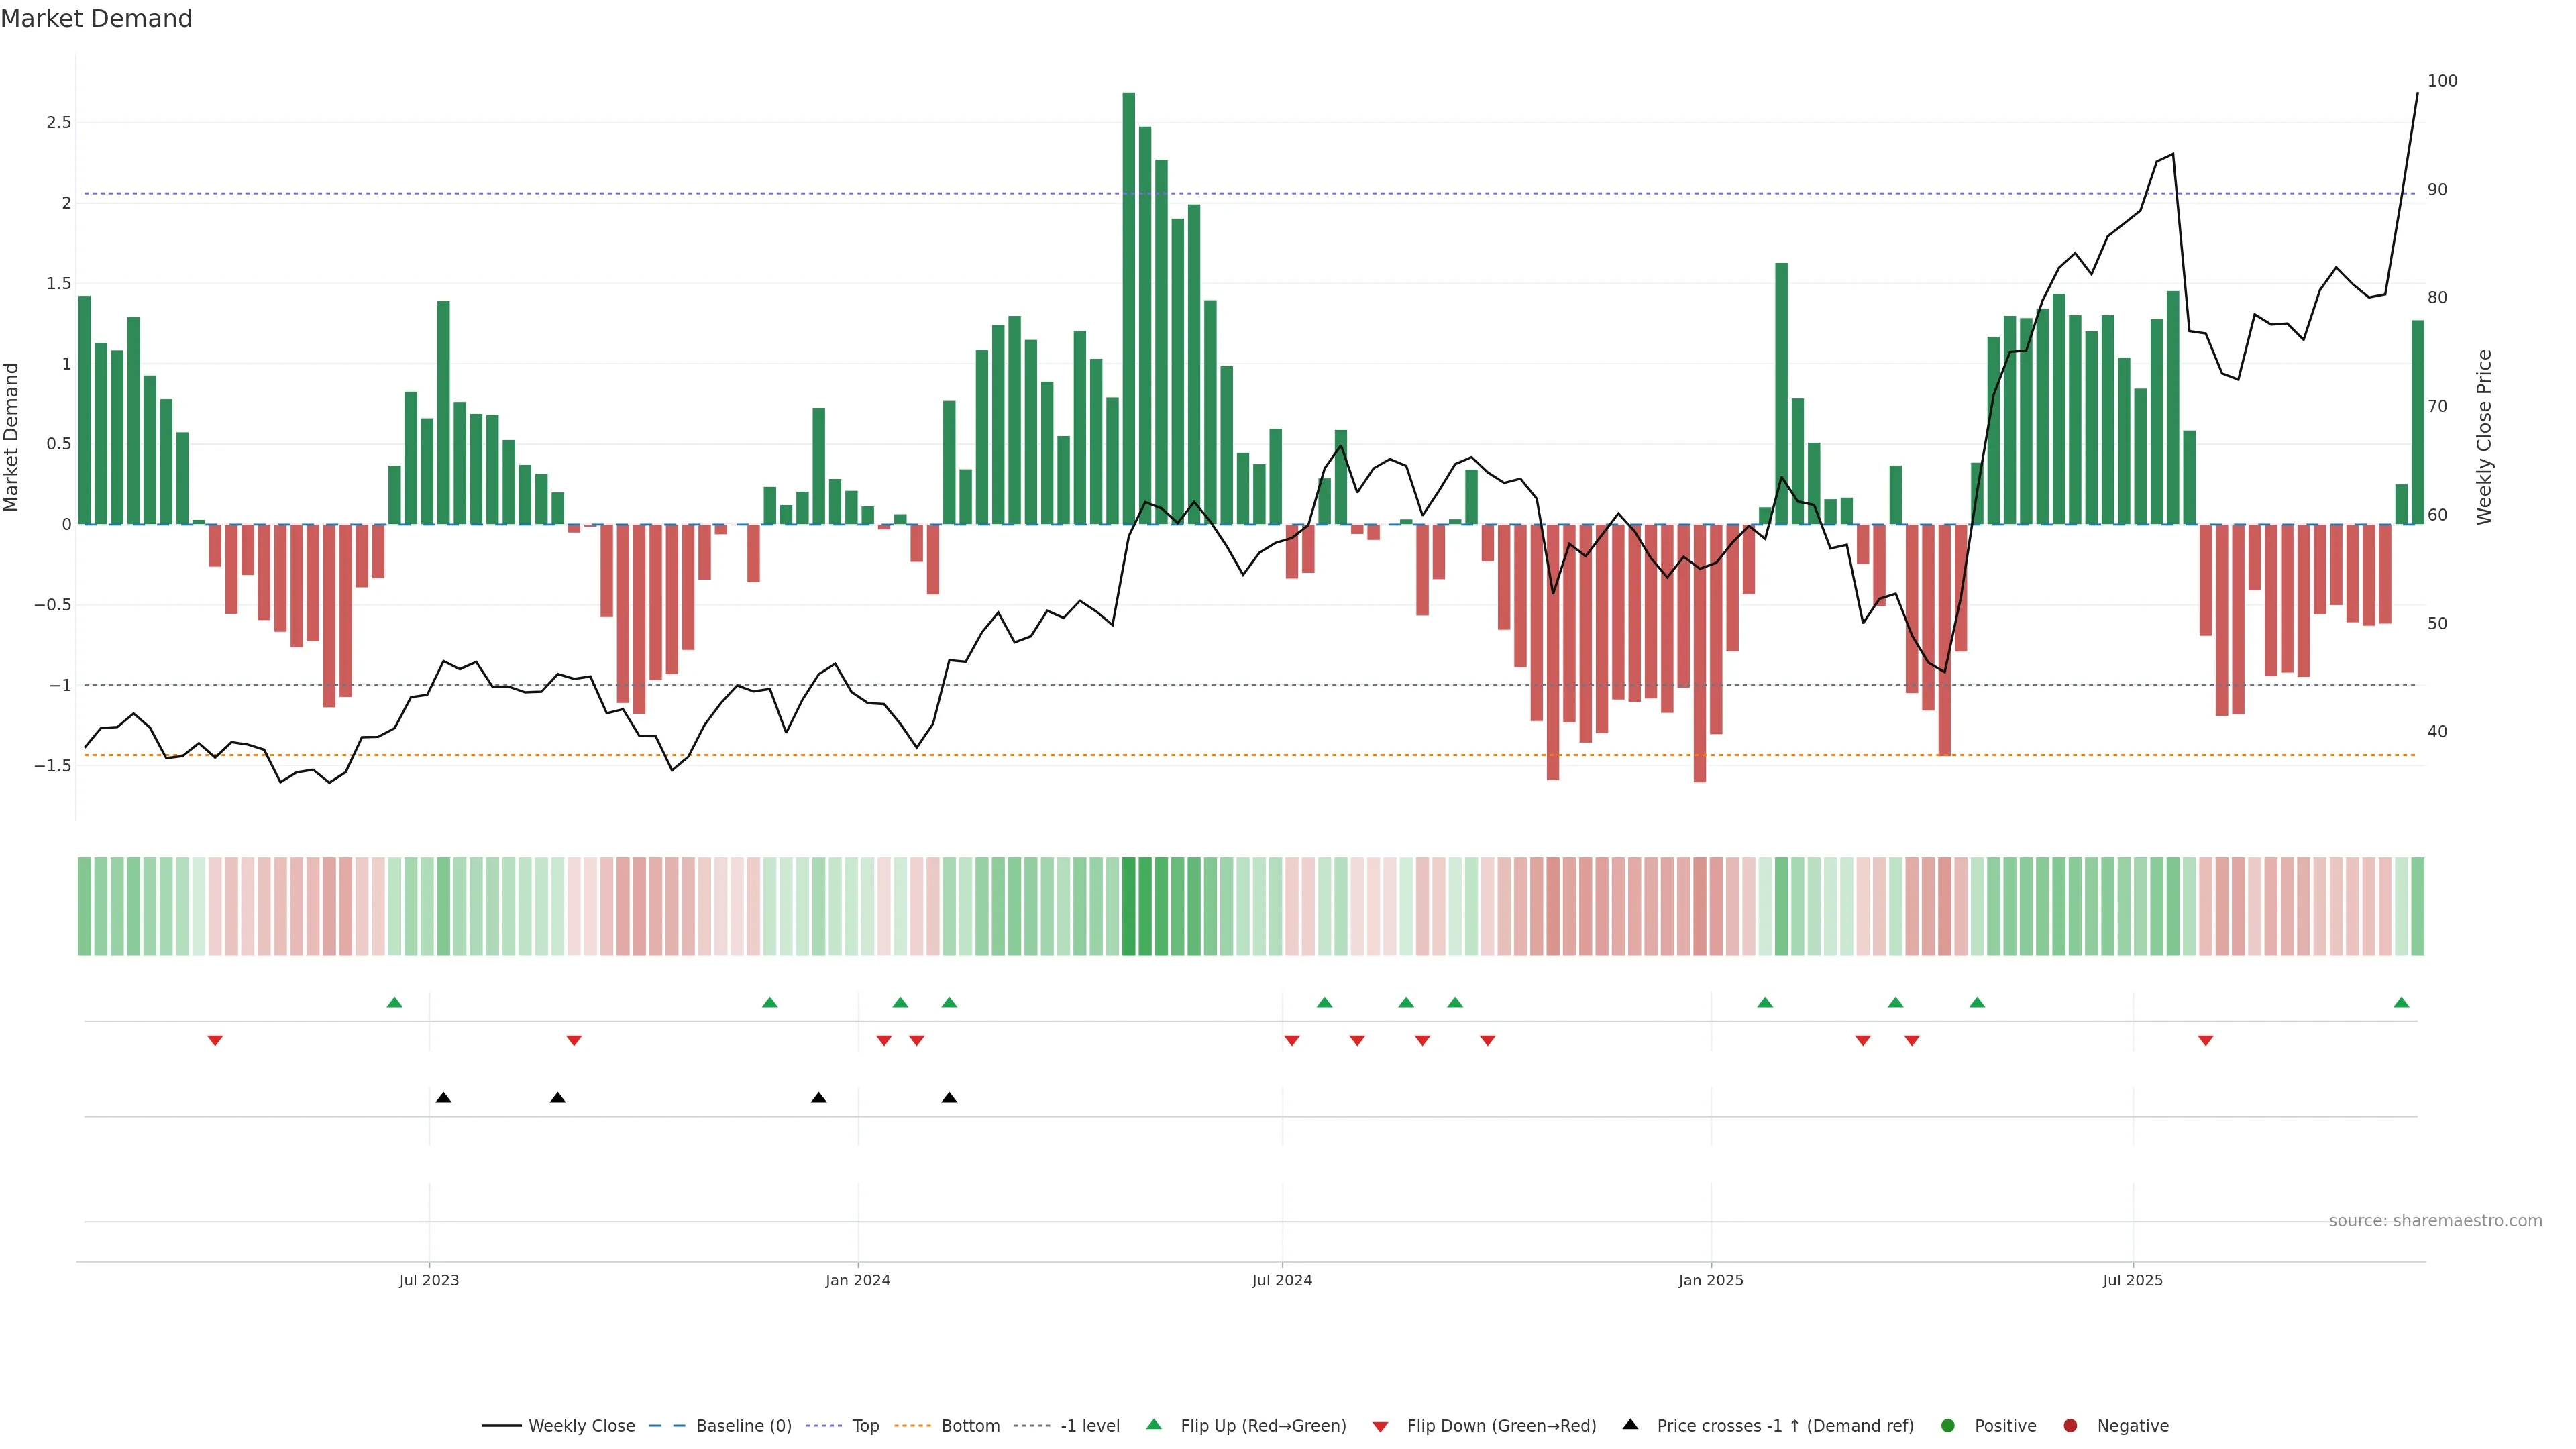Click the Weekly Close Price axis title
Screen dimensions: 2576x1449
click(2484, 437)
